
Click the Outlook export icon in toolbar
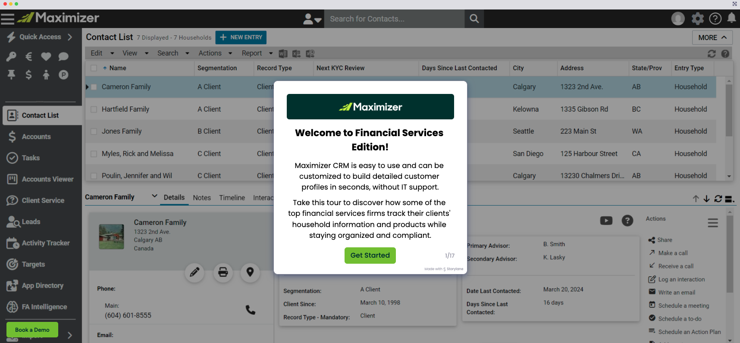coord(310,53)
